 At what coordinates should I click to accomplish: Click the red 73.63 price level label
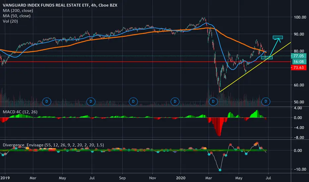pyautogui.click(x=298, y=68)
